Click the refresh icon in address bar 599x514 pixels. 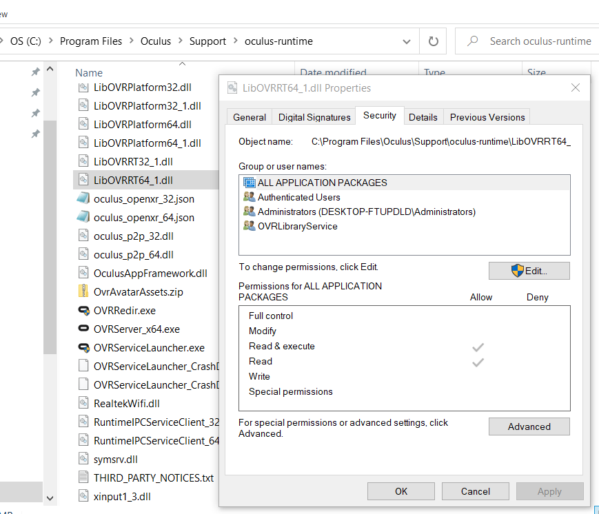[x=433, y=41]
